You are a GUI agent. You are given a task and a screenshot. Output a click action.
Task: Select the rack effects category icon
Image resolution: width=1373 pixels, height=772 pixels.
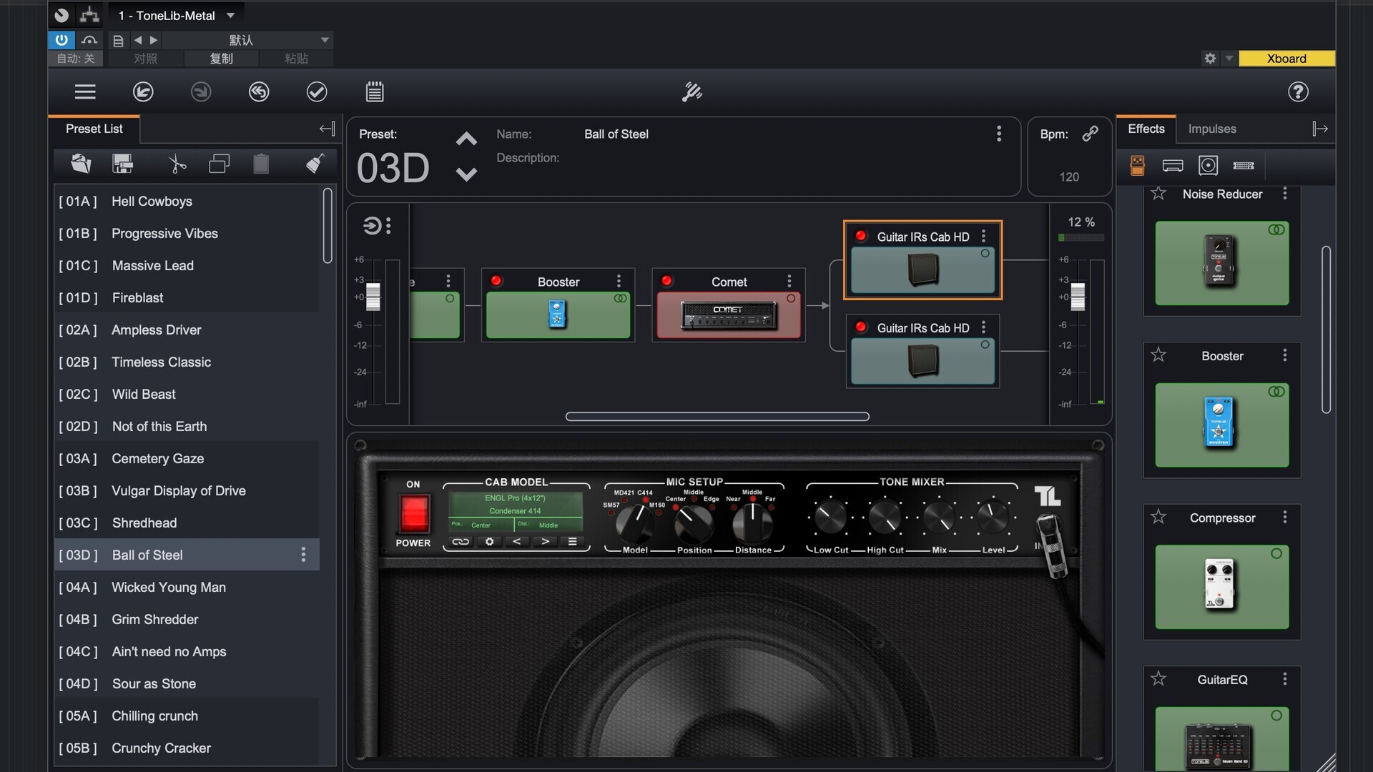(x=1244, y=165)
